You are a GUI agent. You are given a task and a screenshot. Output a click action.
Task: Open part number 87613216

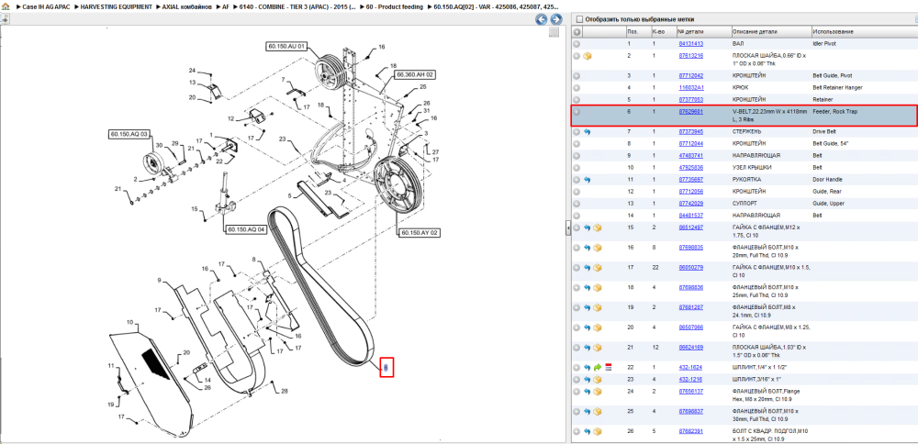(x=691, y=56)
